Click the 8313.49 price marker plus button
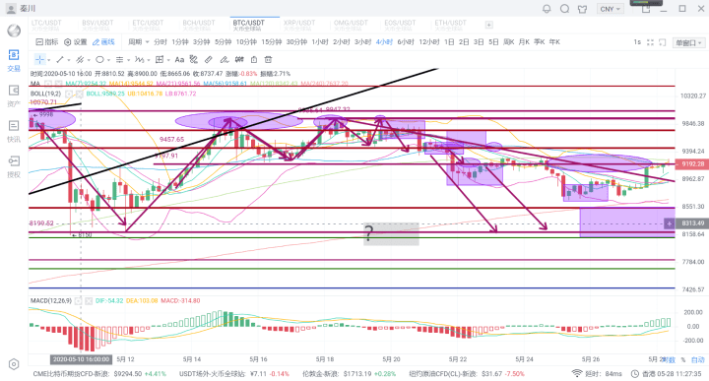This screenshot has width=709, height=381. (x=669, y=223)
